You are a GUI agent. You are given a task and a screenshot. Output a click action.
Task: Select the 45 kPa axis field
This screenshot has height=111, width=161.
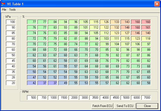[11, 61]
